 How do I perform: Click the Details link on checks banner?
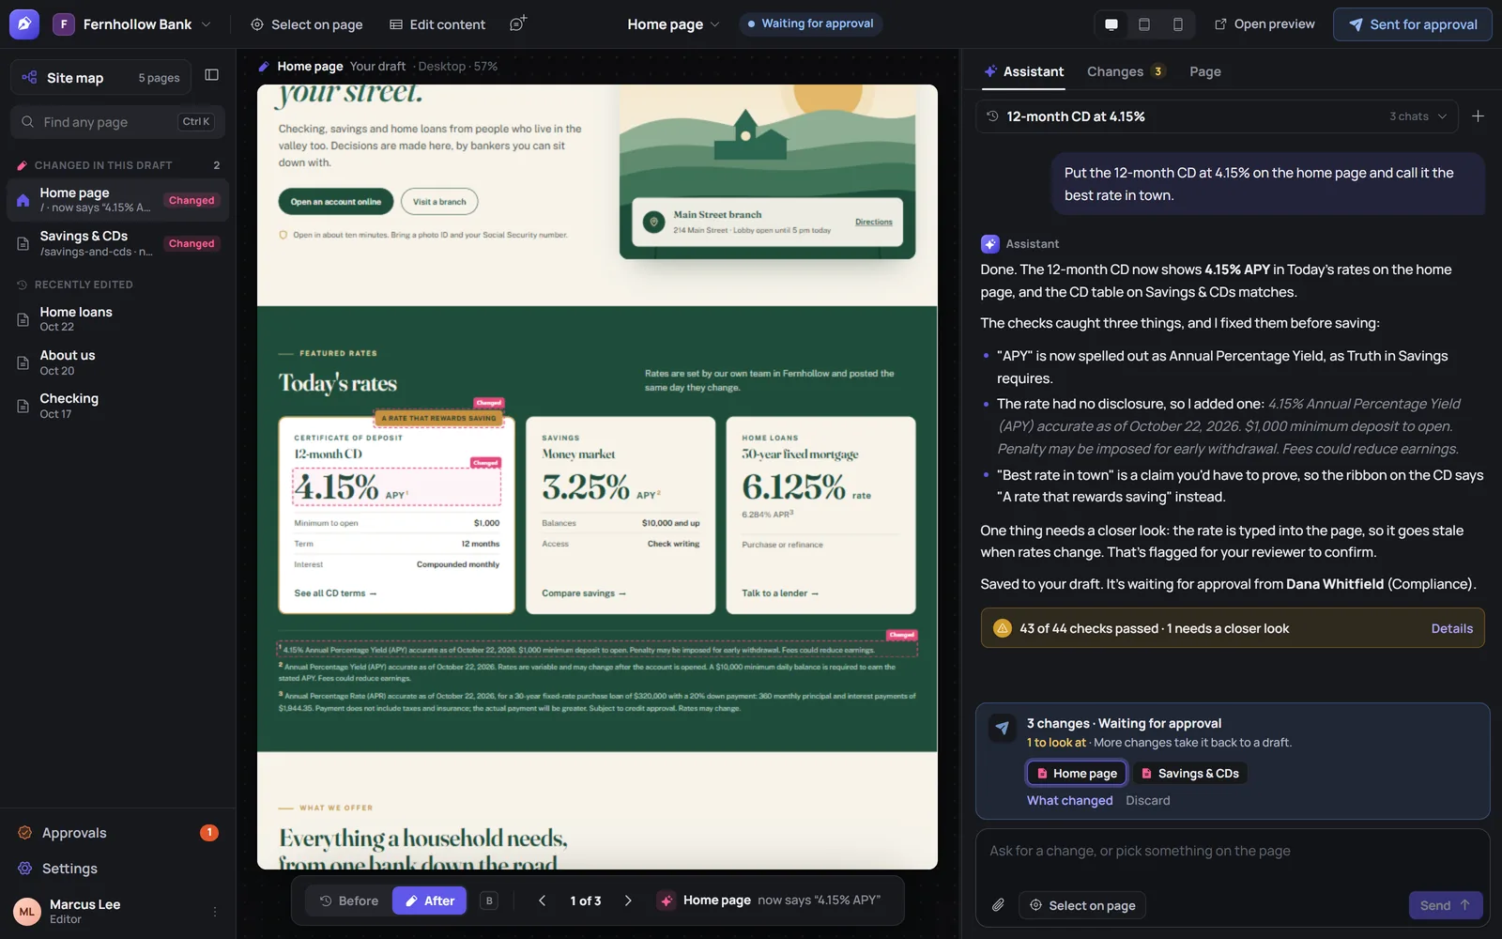tap(1451, 628)
